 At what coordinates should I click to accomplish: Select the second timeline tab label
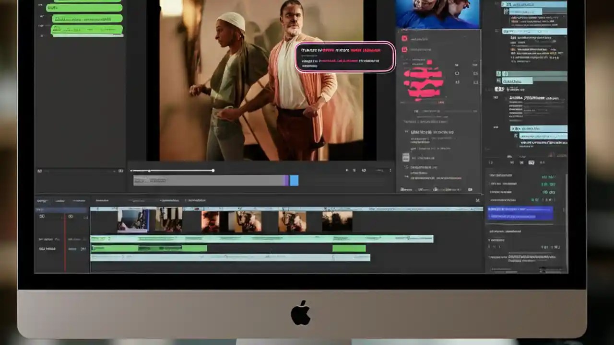[x=60, y=200]
